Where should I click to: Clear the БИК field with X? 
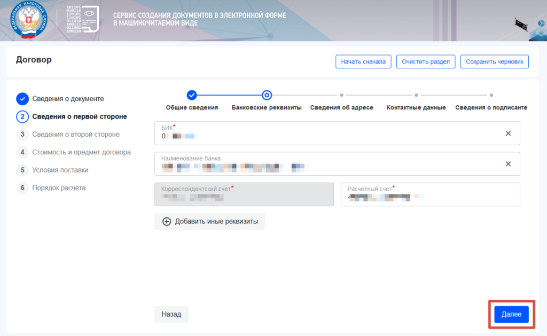click(x=508, y=134)
